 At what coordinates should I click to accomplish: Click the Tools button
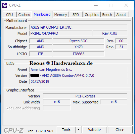[x=66, y=130]
